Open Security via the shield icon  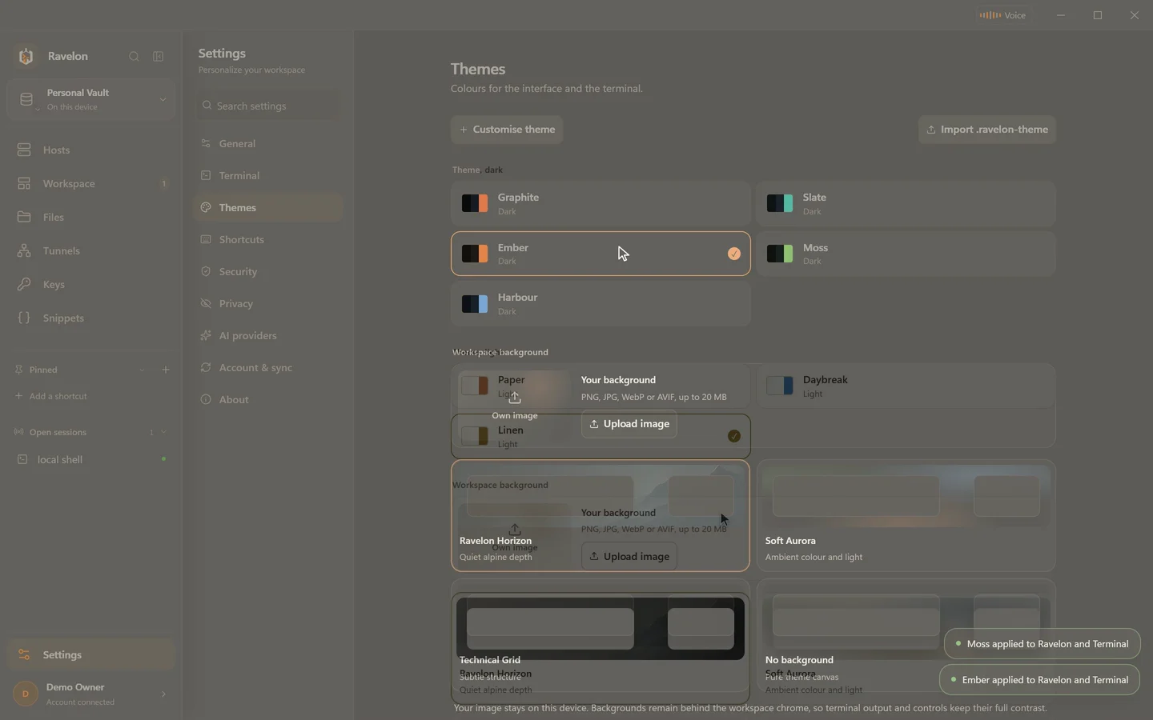click(x=206, y=271)
